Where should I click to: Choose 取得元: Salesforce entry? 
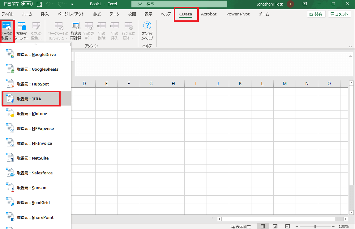coord(36,173)
